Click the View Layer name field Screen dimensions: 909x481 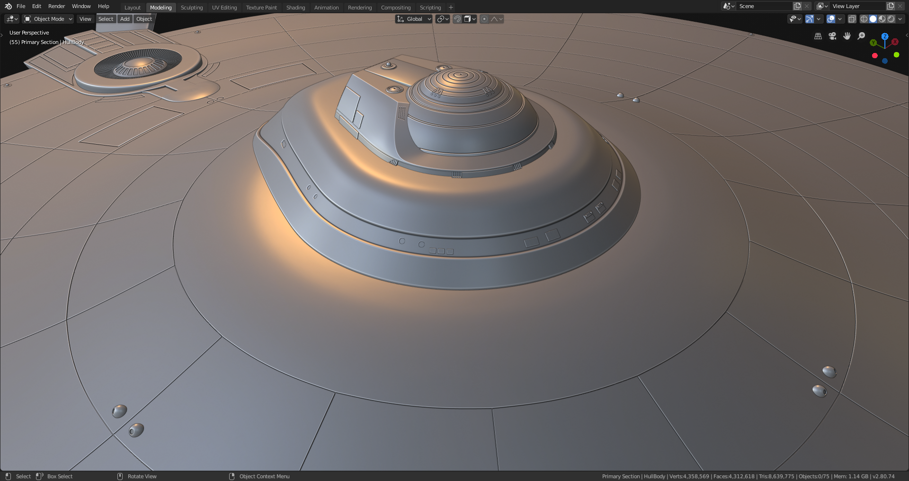tap(858, 6)
